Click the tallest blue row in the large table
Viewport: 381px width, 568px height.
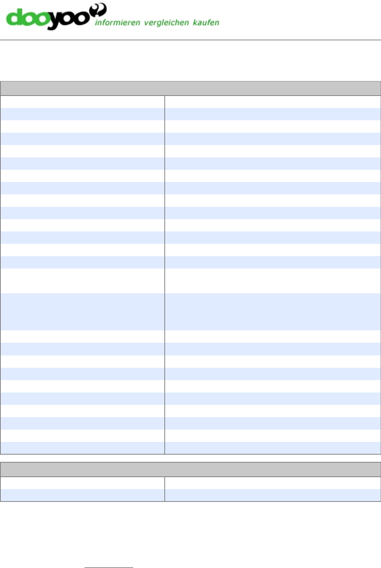point(190,312)
